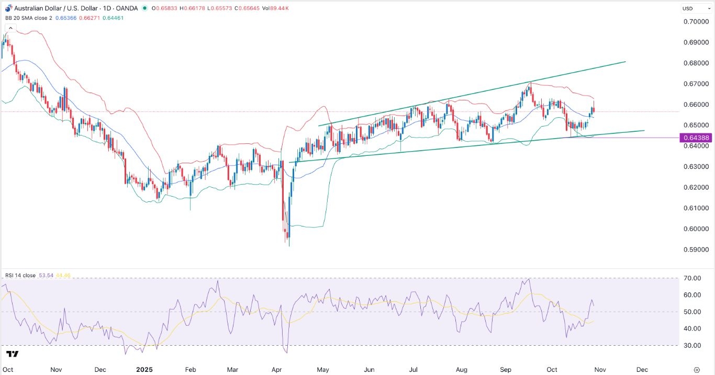This screenshot has height=375, width=715.
Task: Click the 2025 label on the date axis
Action: click(144, 369)
